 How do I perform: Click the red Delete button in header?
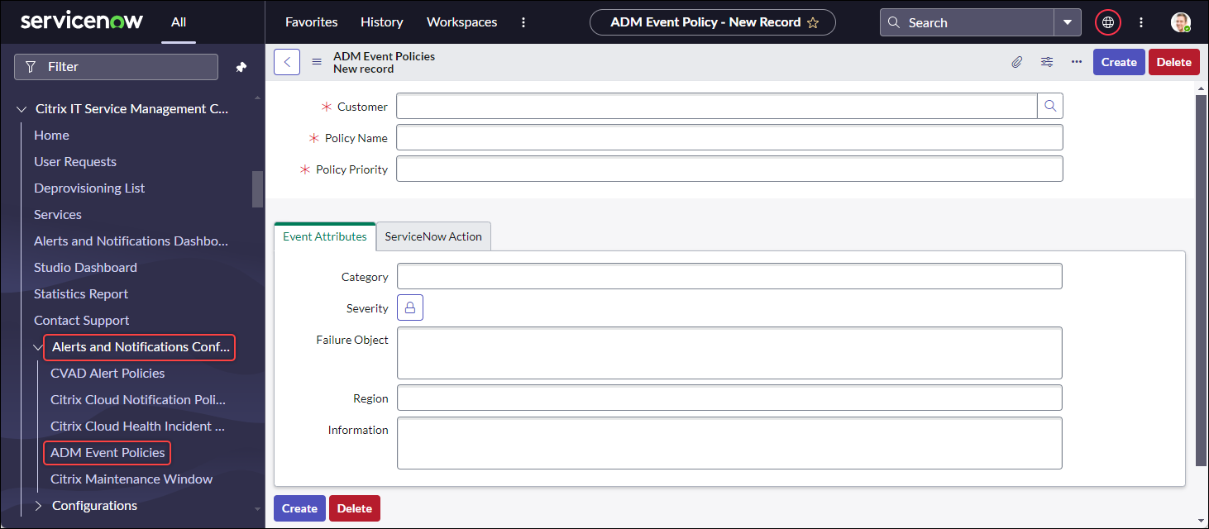click(x=1173, y=62)
